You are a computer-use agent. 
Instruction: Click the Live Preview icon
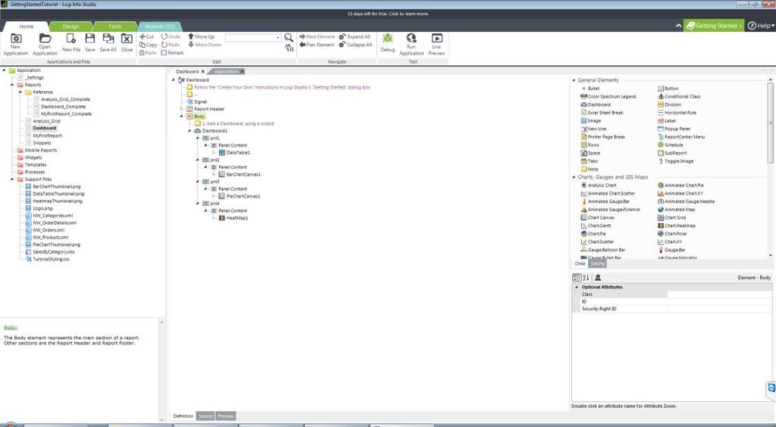pos(436,38)
